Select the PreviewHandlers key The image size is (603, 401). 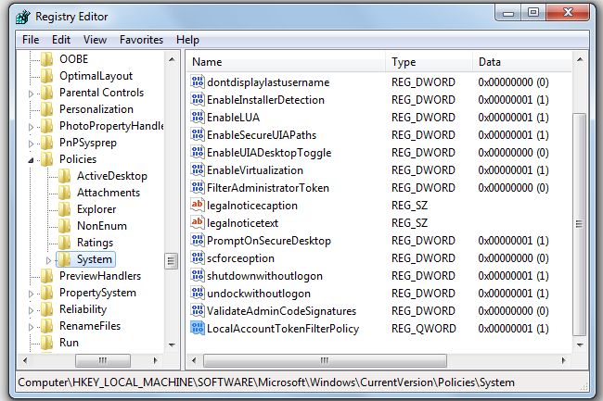100,276
